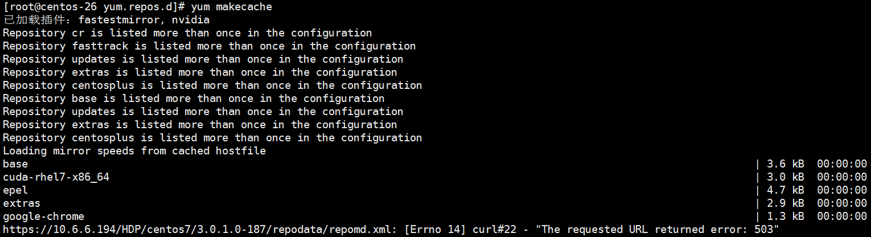Image resolution: width=871 pixels, height=237 pixels.
Task: Select the fastestmirror, nvidia plugins line
Action: (x=106, y=20)
